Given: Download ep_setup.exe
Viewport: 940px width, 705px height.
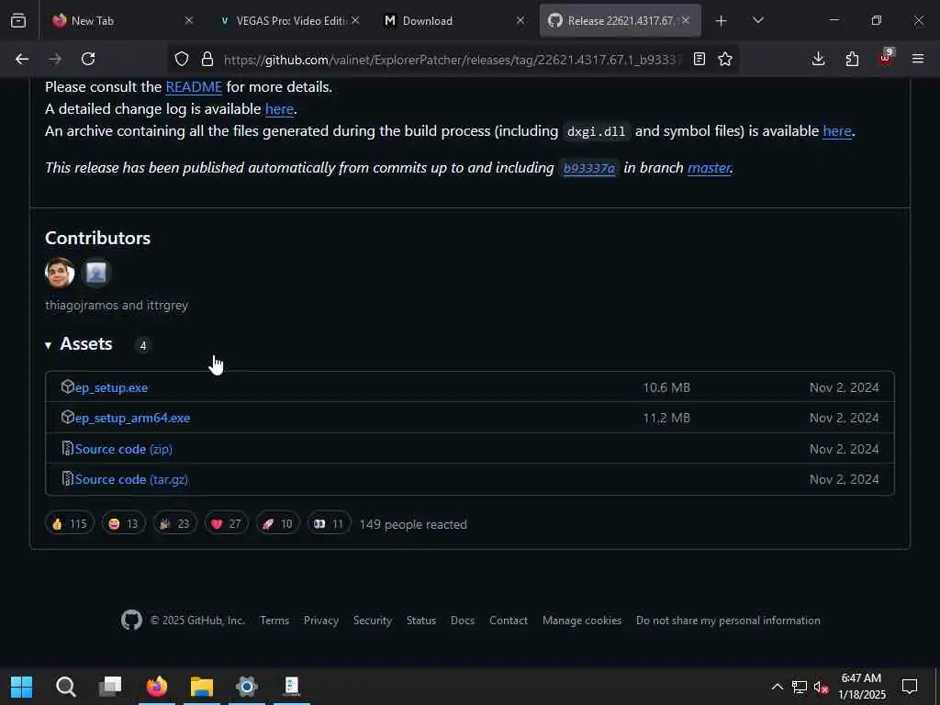Looking at the screenshot, I should click(x=111, y=388).
